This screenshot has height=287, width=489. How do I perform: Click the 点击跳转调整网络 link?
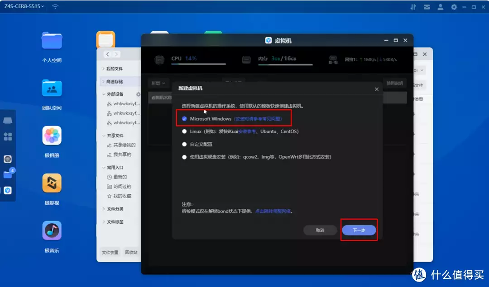273,211
